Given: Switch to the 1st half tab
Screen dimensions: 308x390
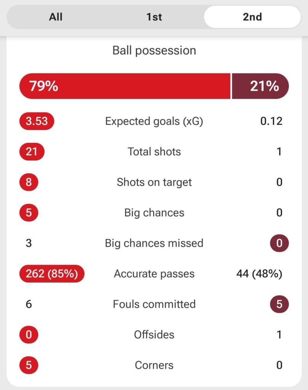Looking at the screenshot, I should [x=154, y=17].
